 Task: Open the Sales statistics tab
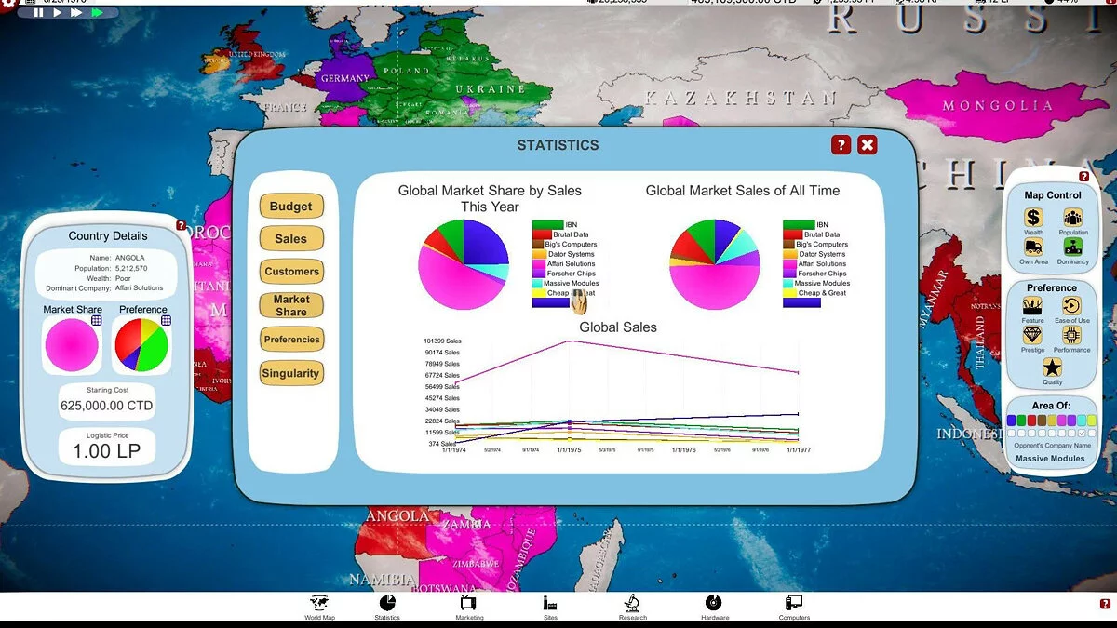click(x=291, y=239)
